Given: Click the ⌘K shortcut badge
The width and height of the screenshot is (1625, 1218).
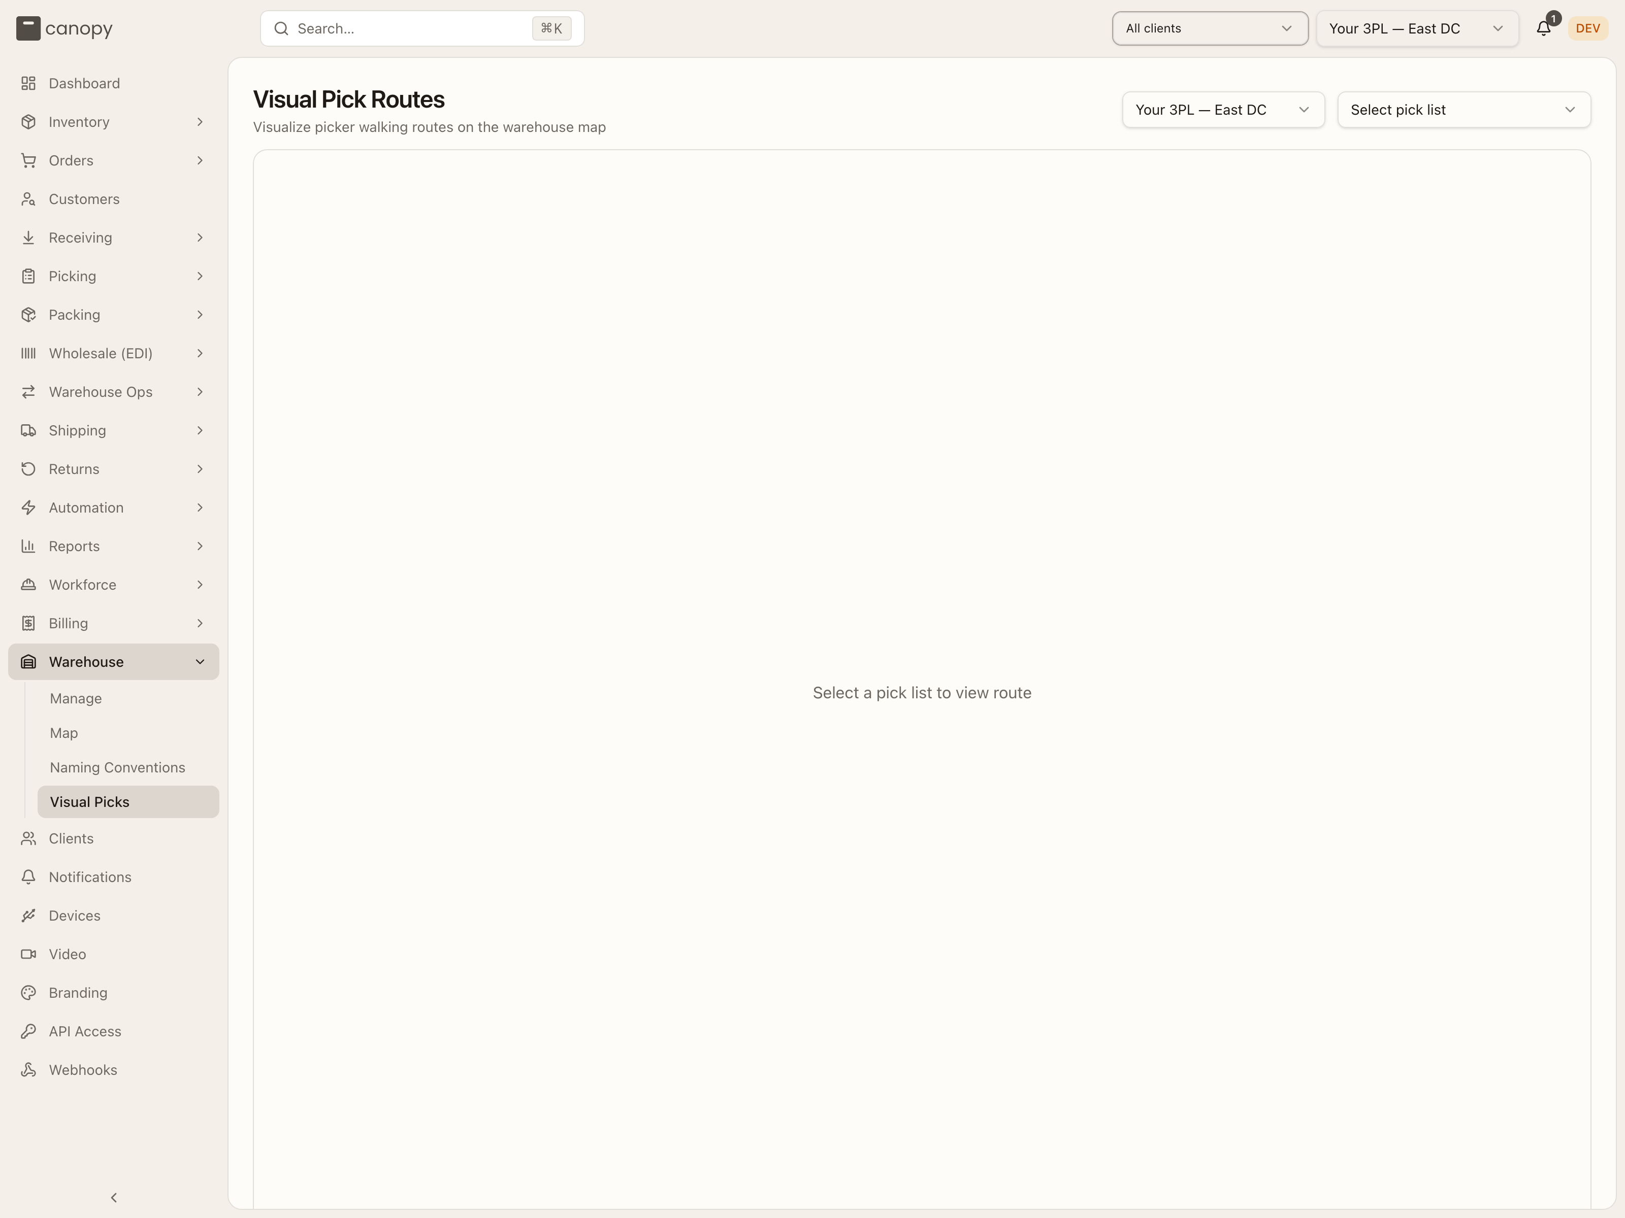Looking at the screenshot, I should 551,28.
